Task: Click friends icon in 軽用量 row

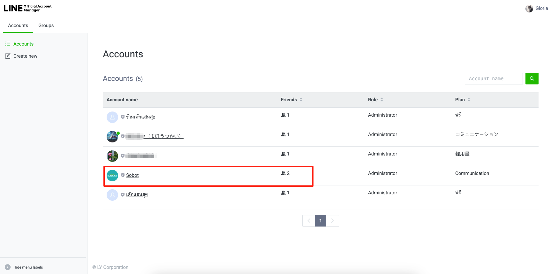Action: 283,154
